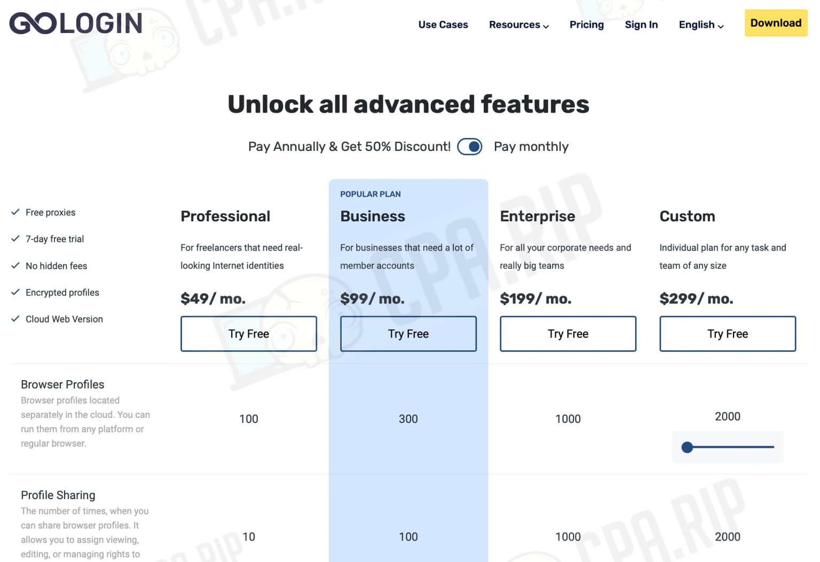Click checkmark icon beside Free proxies
This screenshot has width=820, height=562.
(15, 212)
